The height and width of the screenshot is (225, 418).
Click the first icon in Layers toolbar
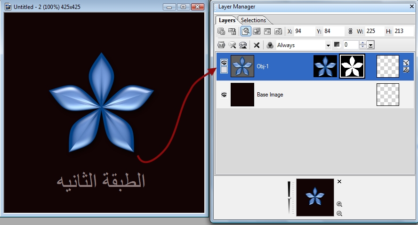[x=221, y=32]
